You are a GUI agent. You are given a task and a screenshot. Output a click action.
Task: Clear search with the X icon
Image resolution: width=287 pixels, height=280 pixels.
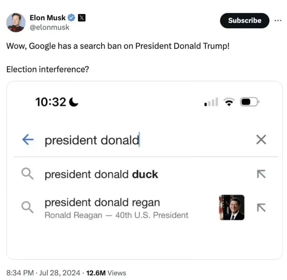click(261, 140)
